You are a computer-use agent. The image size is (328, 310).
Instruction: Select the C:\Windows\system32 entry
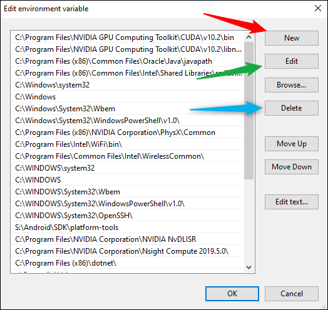[x=128, y=85]
